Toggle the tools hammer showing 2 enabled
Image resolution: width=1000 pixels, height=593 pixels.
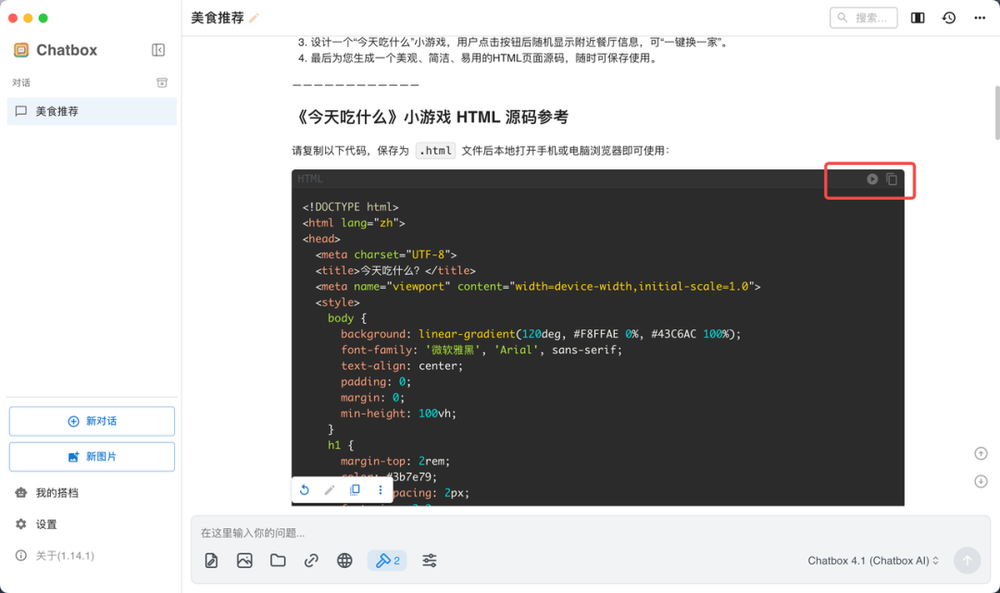click(387, 560)
